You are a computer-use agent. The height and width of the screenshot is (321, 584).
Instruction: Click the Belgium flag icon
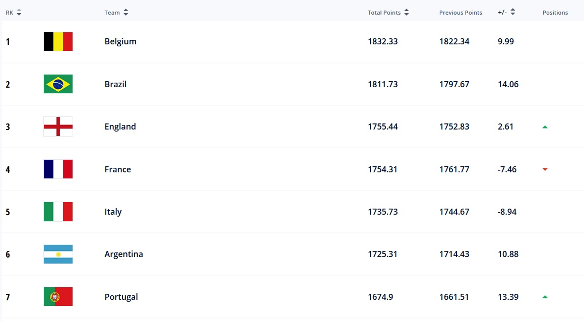tap(58, 41)
